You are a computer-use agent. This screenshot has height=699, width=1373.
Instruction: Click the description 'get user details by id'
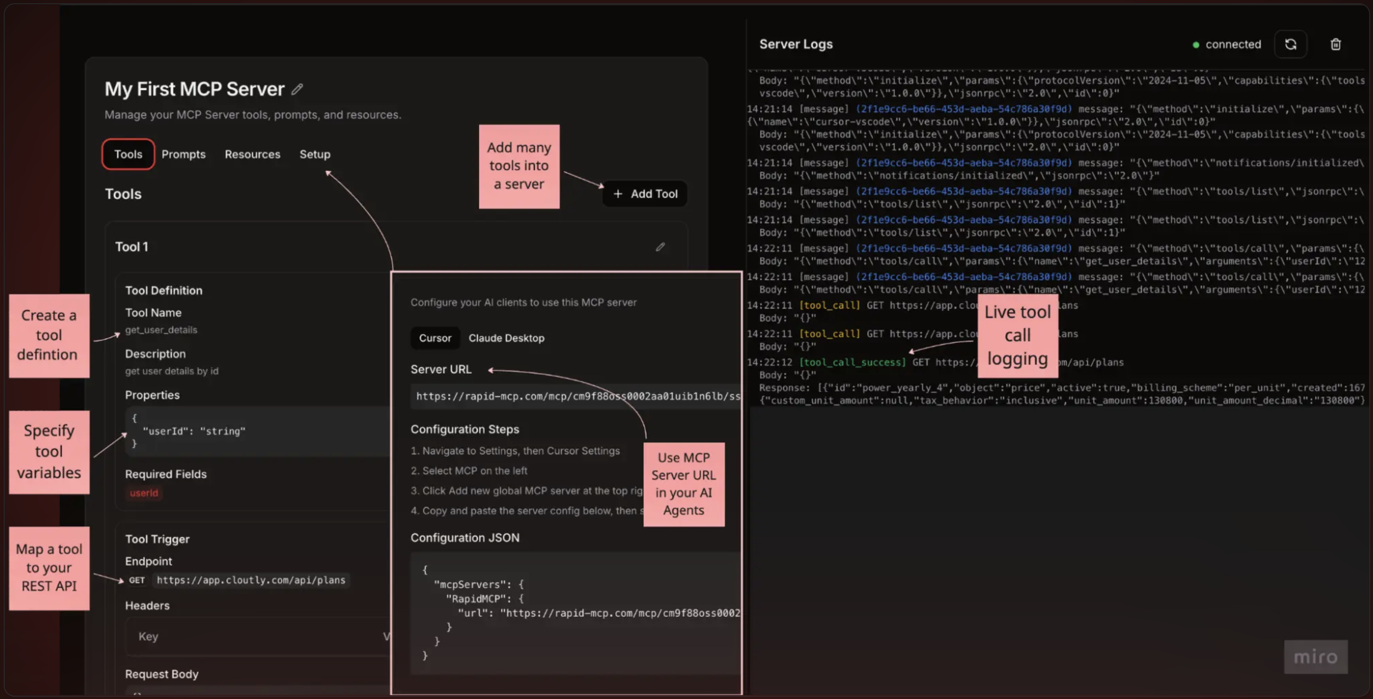[172, 371]
